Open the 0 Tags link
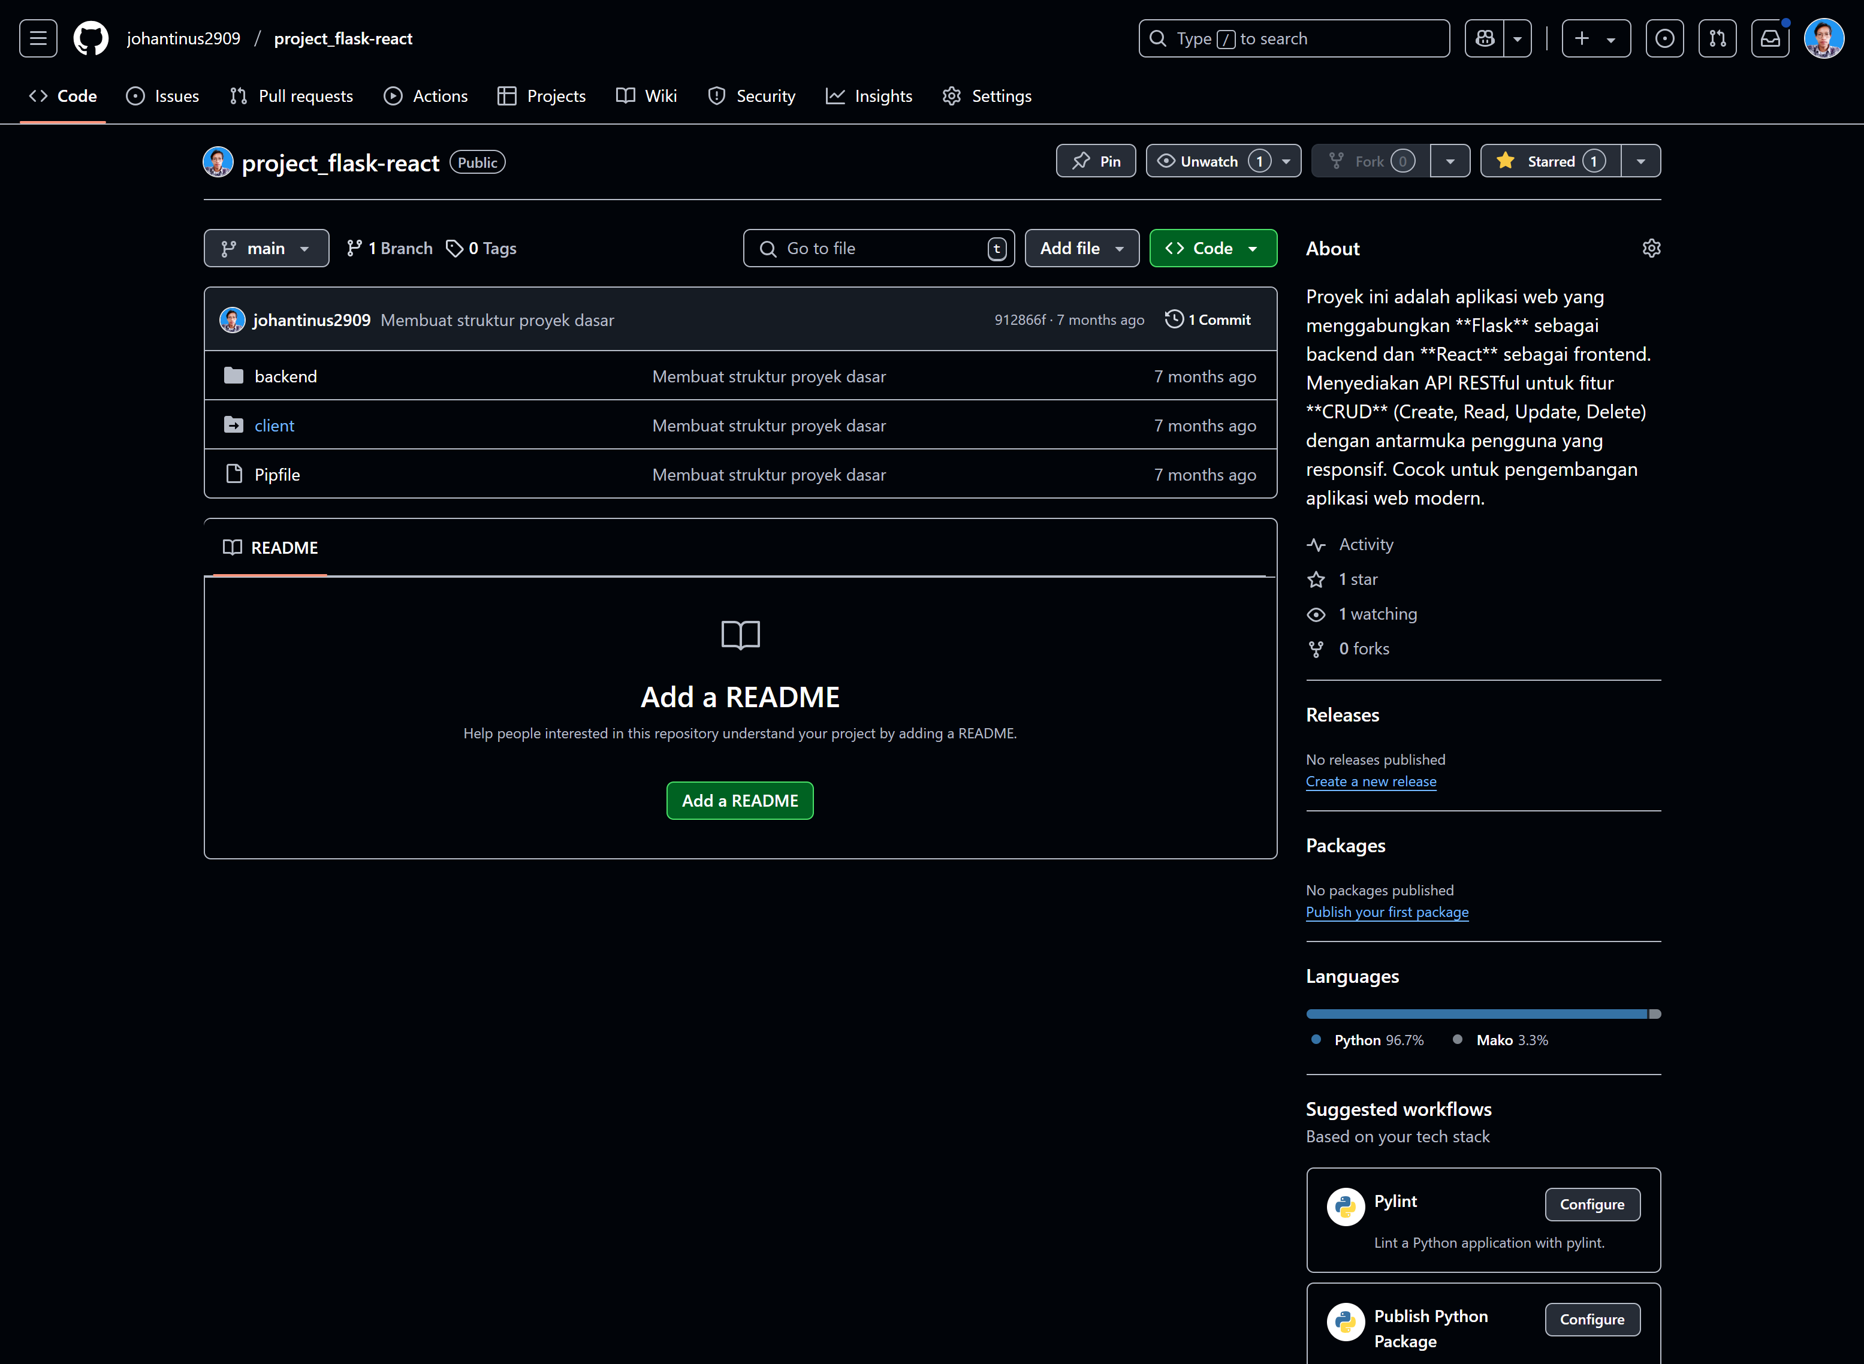Image resolution: width=1864 pixels, height=1364 pixels. pos(481,248)
